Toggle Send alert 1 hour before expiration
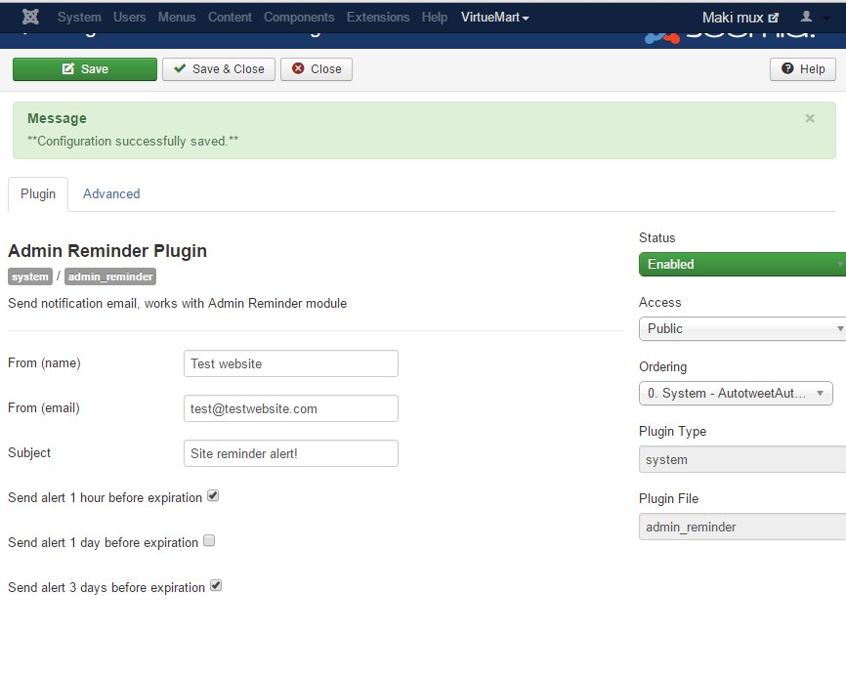846x678 pixels. click(213, 496)
